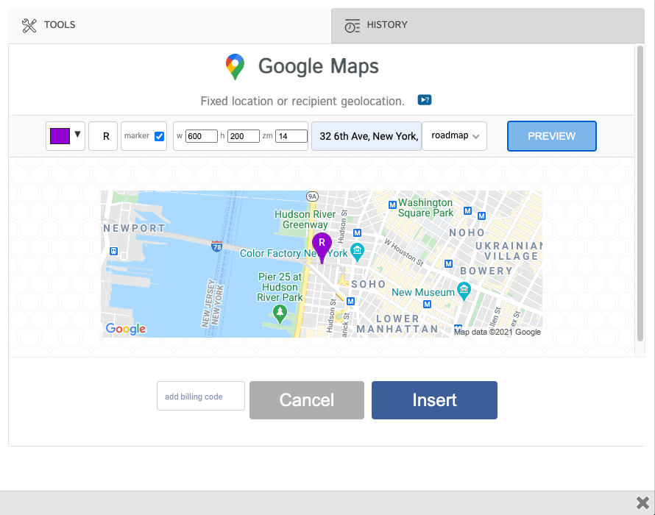Click the PREVIEW button
Viewport: 655px width, 515px height.
[551, 136]
